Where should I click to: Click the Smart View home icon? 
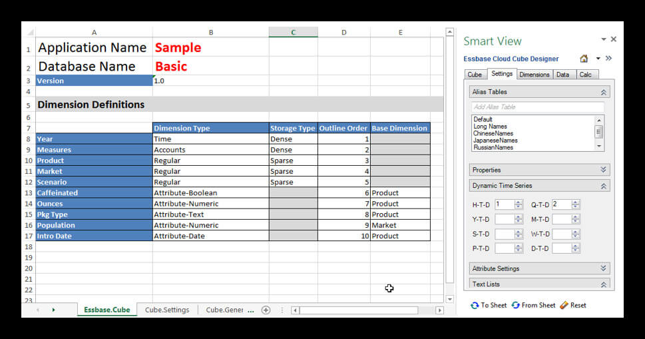[584, 59]
